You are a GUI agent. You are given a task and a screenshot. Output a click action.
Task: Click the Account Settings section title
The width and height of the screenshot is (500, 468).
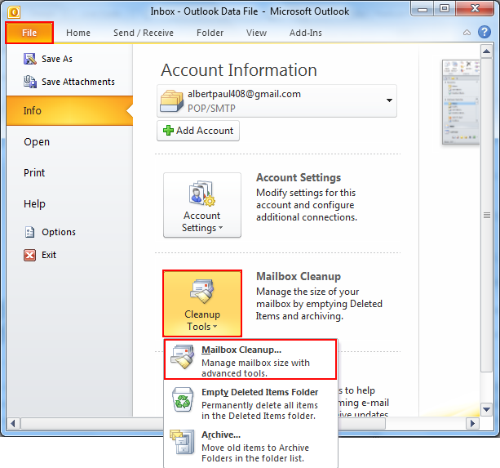[299, 177]
